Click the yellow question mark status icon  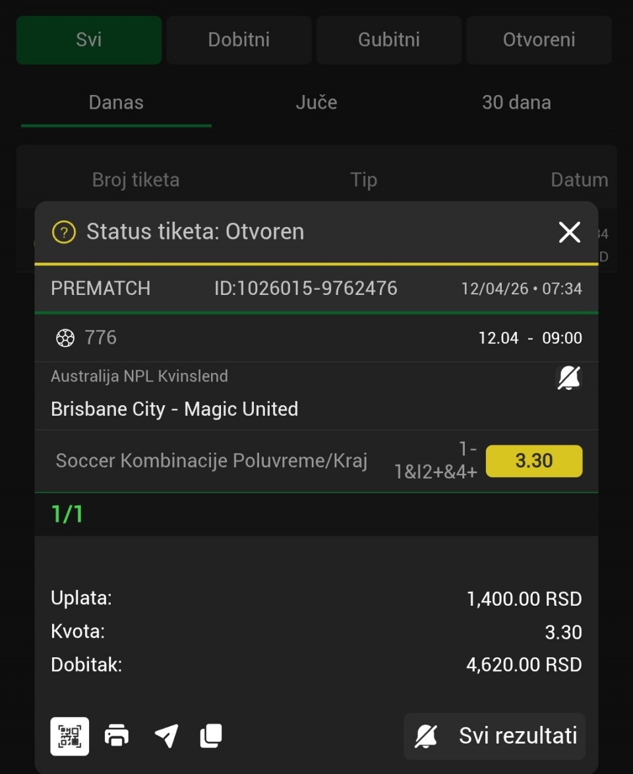tap(64, 232)
